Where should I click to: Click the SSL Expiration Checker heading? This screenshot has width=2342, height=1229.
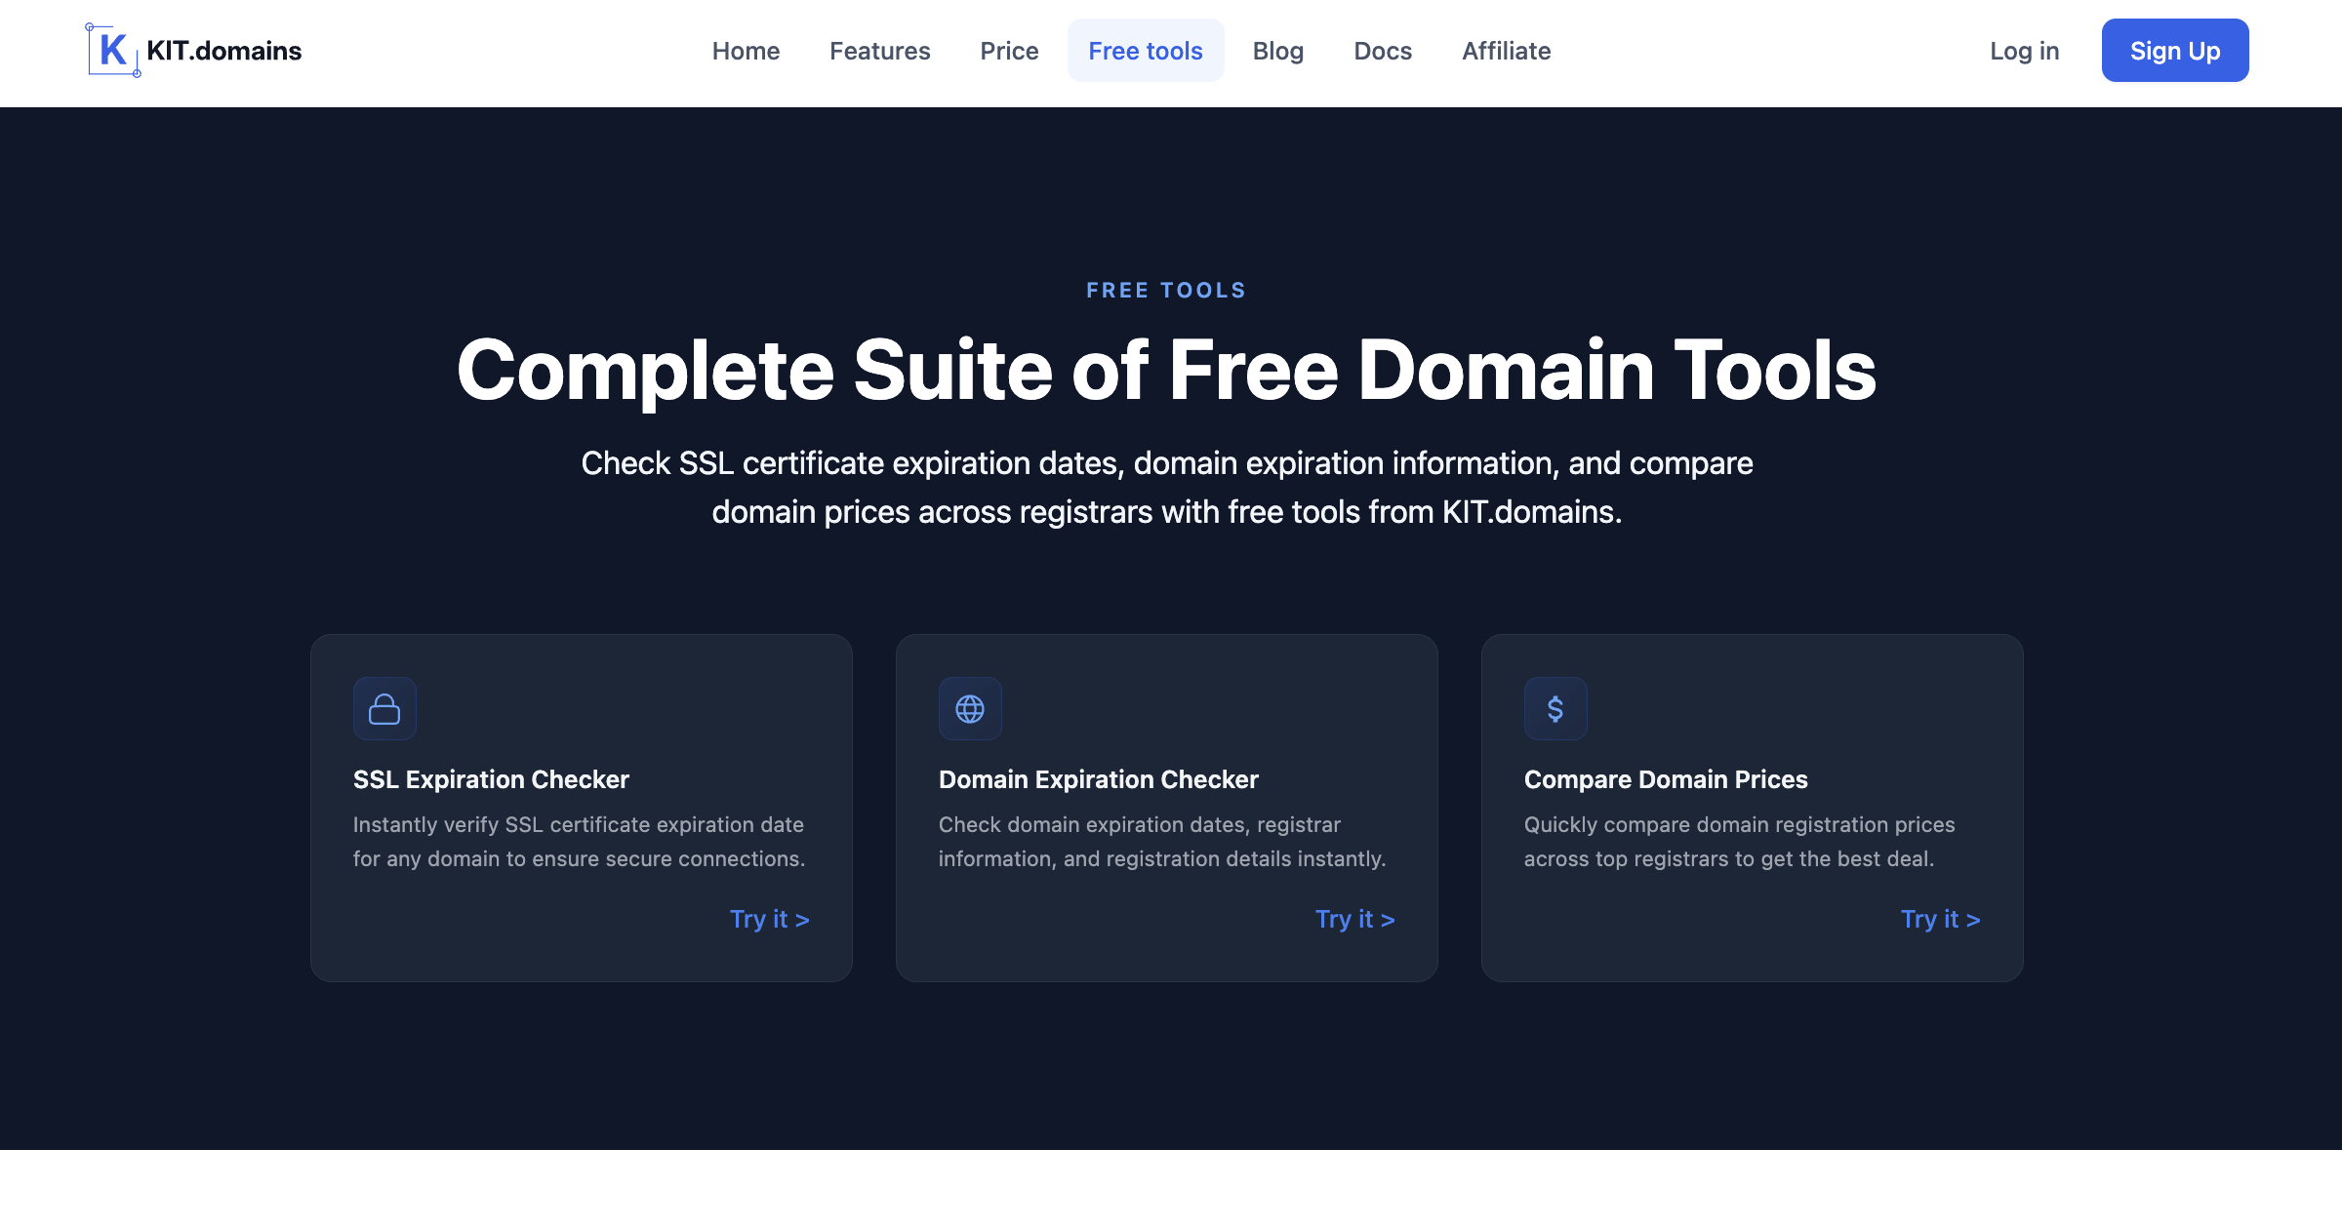click(x=491, y=779)
